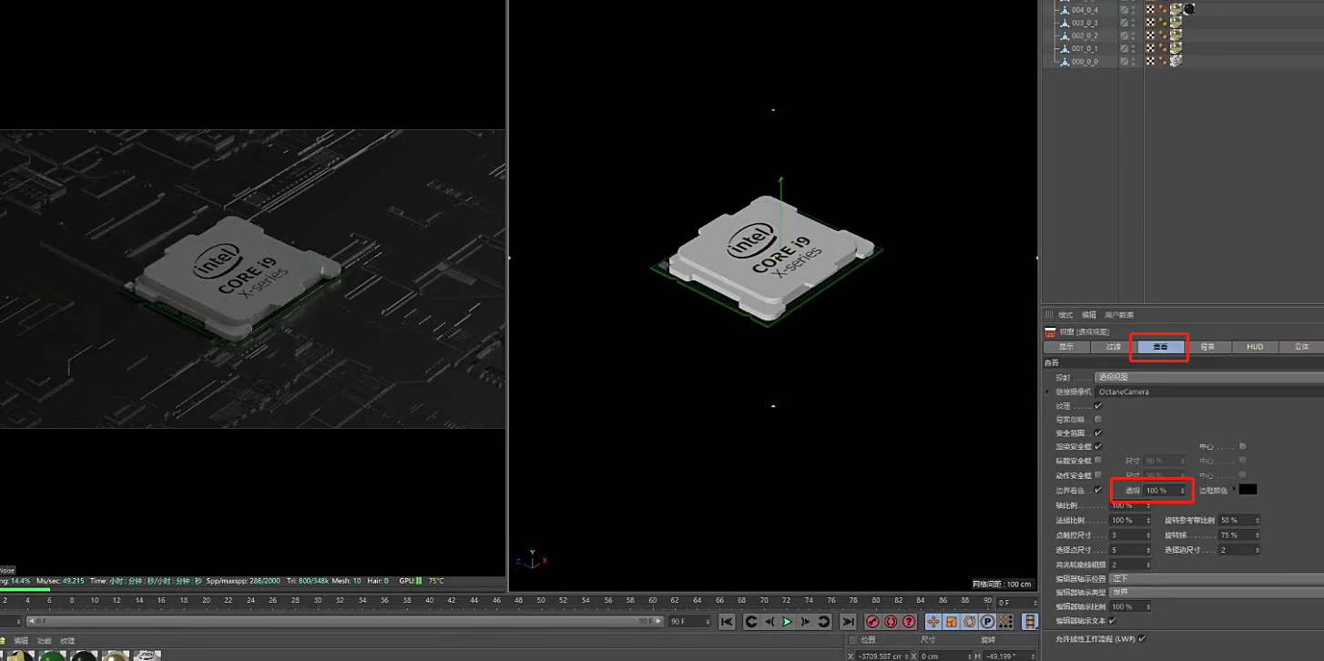
Task: Toggle parameter keying P icon
Action: pyautogui.click(x=988, y=622)
